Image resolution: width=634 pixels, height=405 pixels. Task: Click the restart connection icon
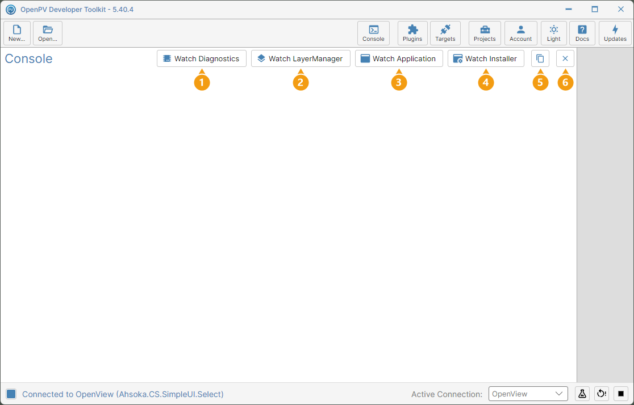(x=602, y=394)
